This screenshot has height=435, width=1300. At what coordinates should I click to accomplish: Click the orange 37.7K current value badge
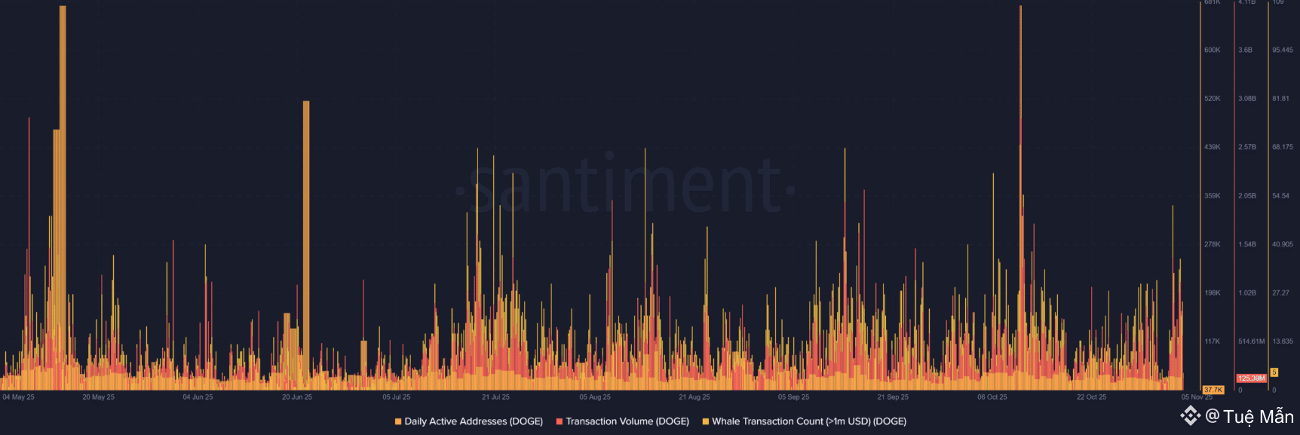click(x=1213, y=390)
